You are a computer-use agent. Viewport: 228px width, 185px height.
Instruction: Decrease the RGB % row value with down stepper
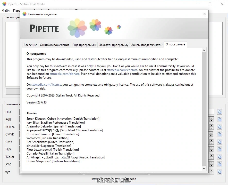tap(212, 128)
